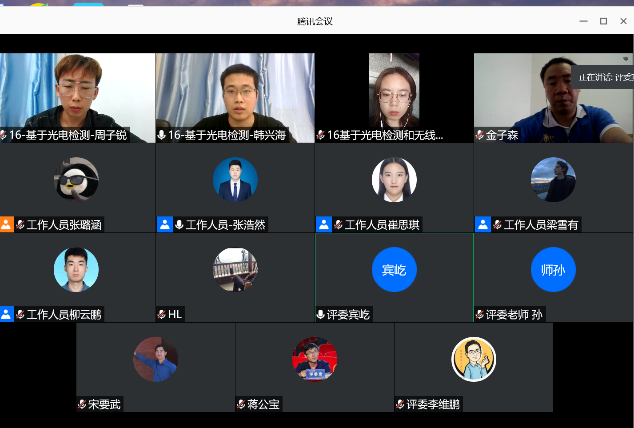Click the 正在讲话 speaking indicator popup
Viewport: 634px width, 428px height.
click(x=604, y=77)
